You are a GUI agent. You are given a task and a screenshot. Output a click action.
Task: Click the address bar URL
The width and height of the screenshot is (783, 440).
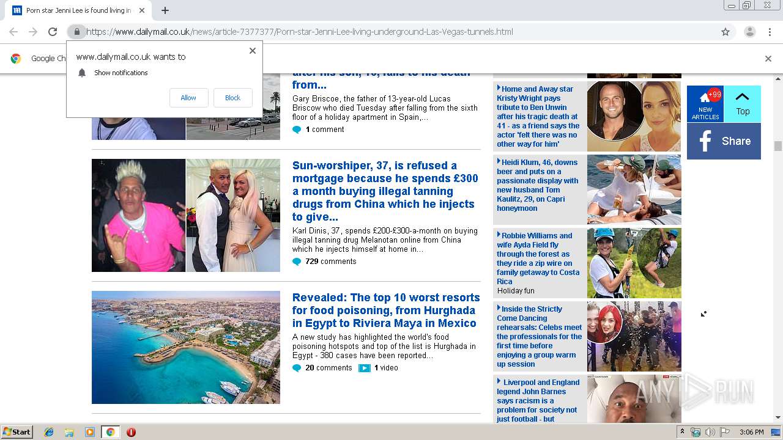300,32
